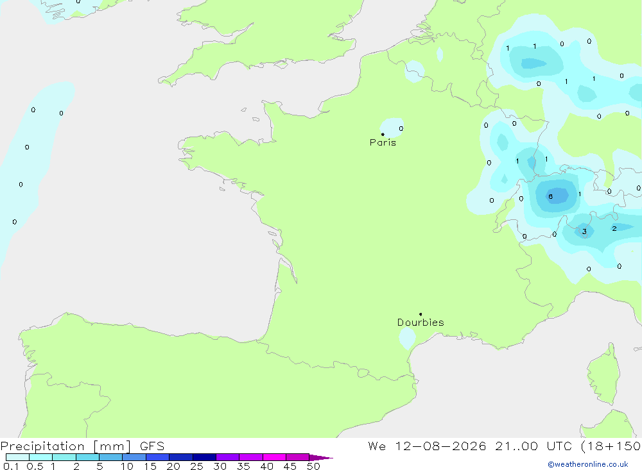Click the legend label 20
The height and width of the screenshot is (470, 642).
[173, 466]
